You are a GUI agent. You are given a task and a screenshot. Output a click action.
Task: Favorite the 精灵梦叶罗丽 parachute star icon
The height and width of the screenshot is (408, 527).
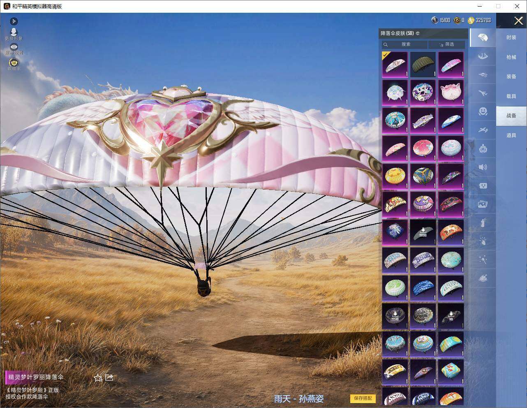point(98,378)
